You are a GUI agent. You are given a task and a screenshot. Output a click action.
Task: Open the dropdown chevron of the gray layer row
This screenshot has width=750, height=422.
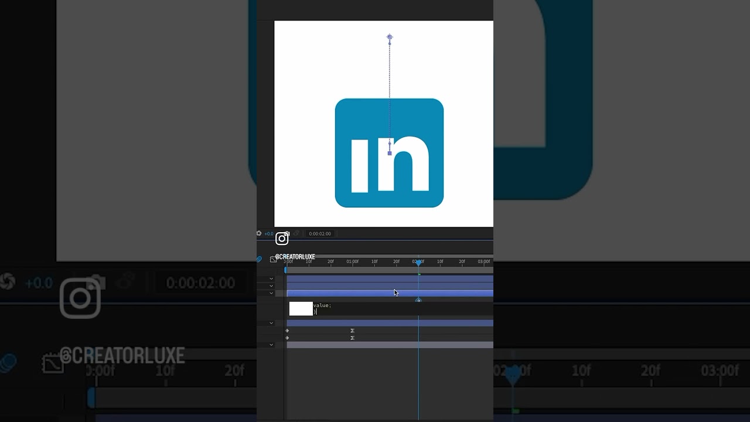pos(271,345)
